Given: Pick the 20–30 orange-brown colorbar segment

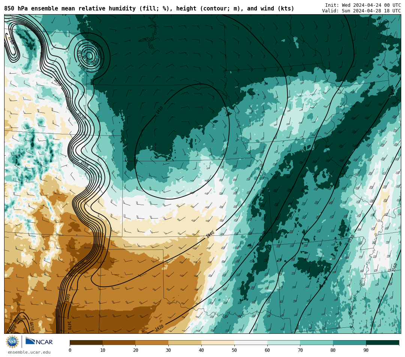Looking at the screenshot, I should [x=152, y=343].
